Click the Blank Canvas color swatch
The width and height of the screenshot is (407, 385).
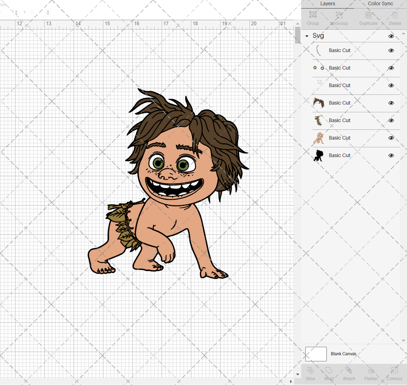[x=316, y=354]
